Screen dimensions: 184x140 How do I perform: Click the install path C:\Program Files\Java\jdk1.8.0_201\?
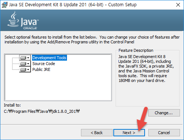(x=42, y=111)
